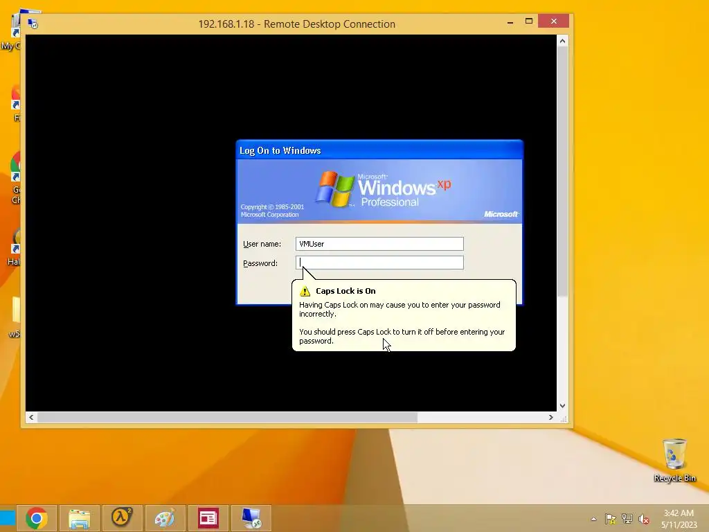Viewport: 709px width, 532px height.
Task: Click the User name field containing VMUser
Action: [x=379, y=244]
